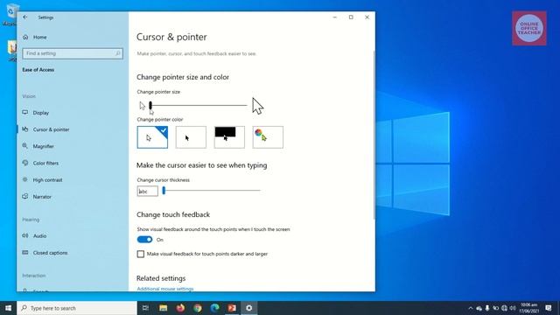Click the Settings window vertical scrollbar
Screen dimensions: 560x315
click(x=374, y=136)
